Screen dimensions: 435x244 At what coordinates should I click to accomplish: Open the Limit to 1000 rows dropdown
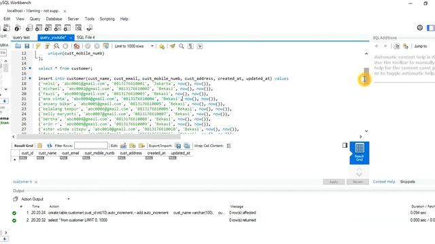(134, 46)
